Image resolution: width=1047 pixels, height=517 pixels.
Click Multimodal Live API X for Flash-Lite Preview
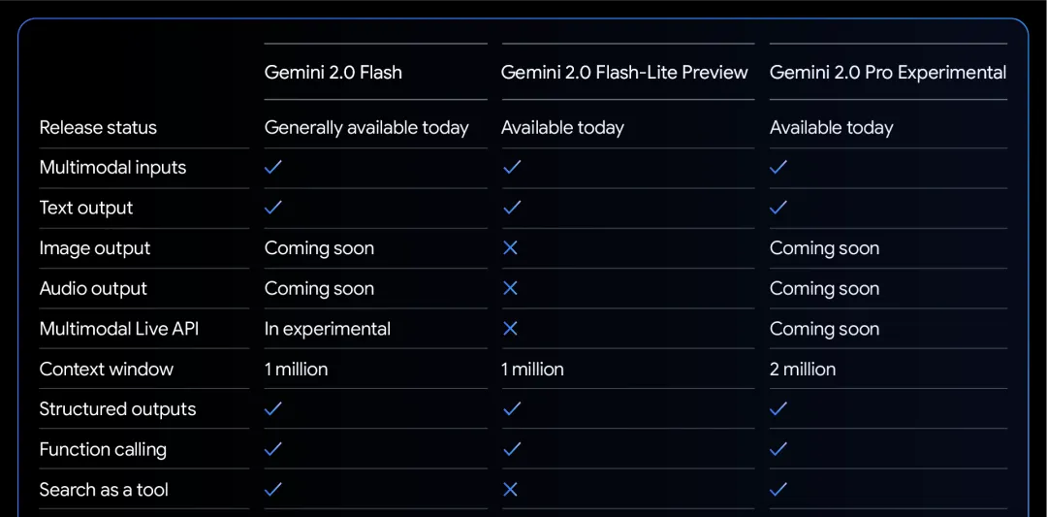tap(510, 328)
